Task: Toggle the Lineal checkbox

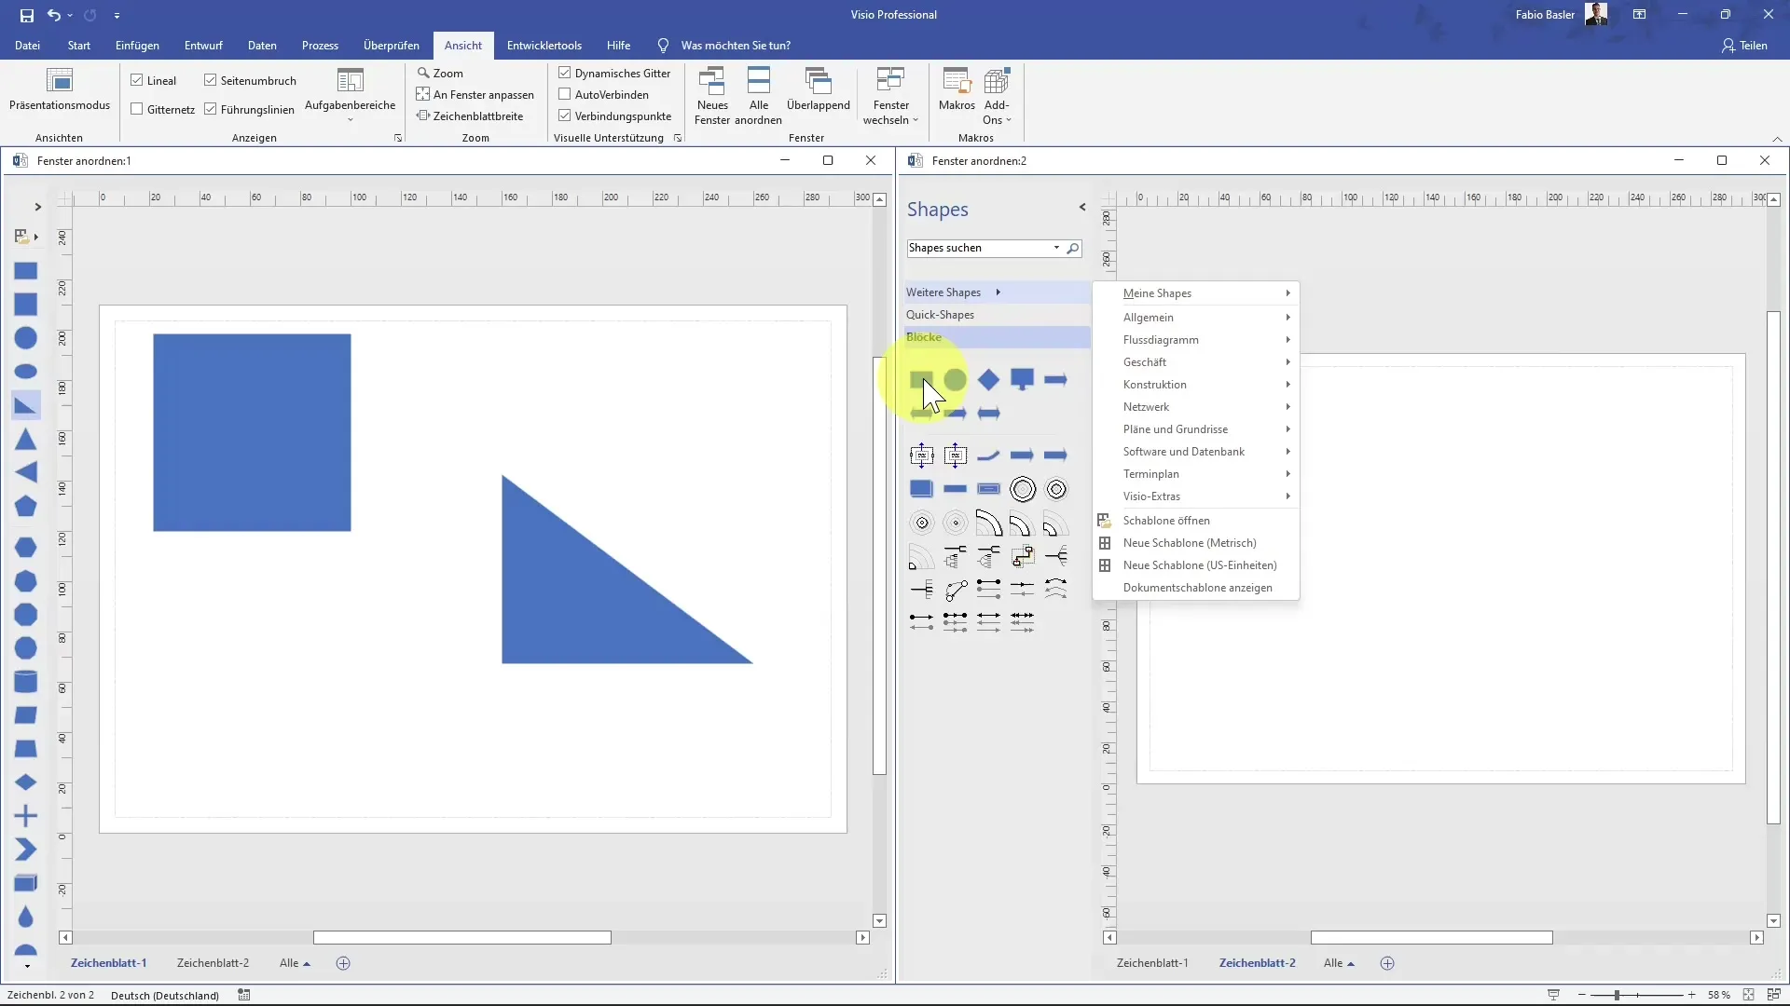Action: 137,80
